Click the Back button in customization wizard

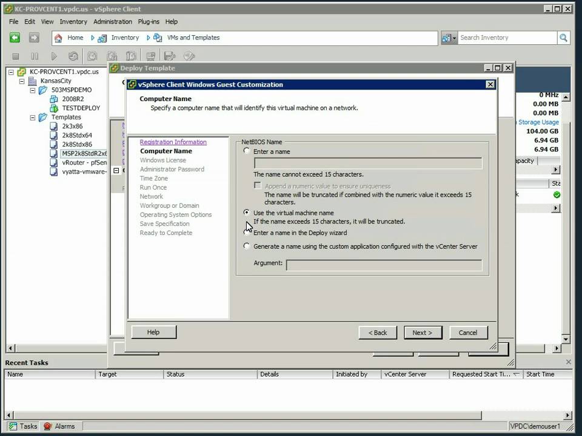coord(378,332)
